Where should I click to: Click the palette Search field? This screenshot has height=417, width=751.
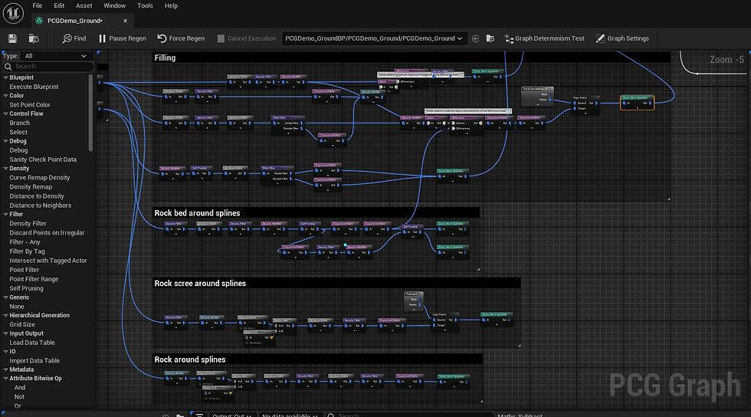(x=48, y=67)
